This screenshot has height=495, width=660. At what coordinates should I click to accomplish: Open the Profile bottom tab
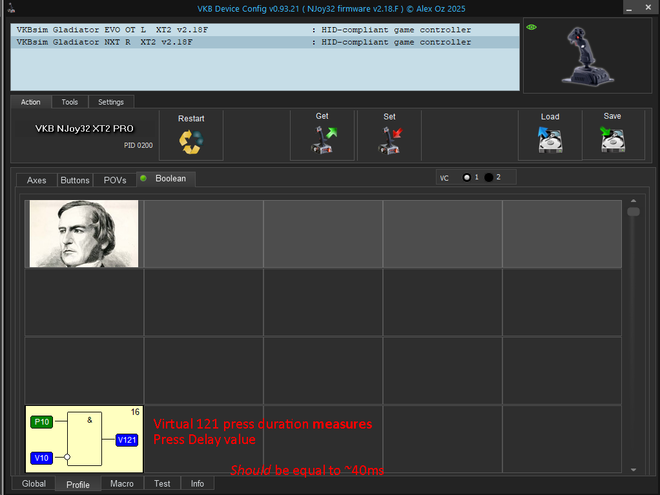click(x=78, y=485)
